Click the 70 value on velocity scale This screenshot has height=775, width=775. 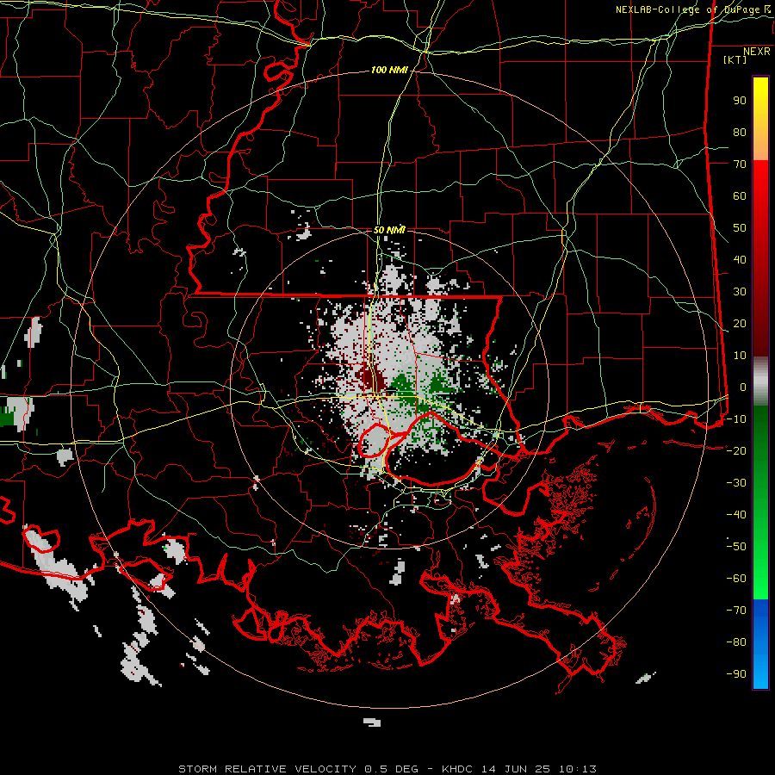[x=740, y=164]
